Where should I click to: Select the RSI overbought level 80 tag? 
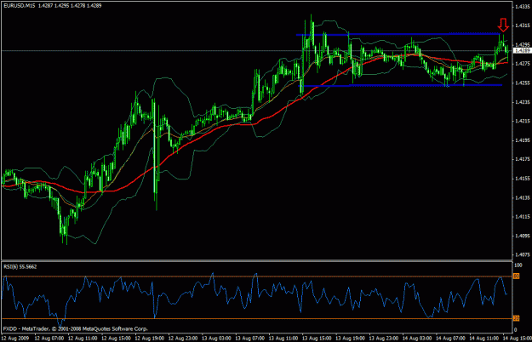[x=516, y=276]
